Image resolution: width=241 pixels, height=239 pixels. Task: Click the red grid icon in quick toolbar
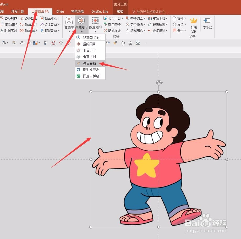click(x=53, y=43)
